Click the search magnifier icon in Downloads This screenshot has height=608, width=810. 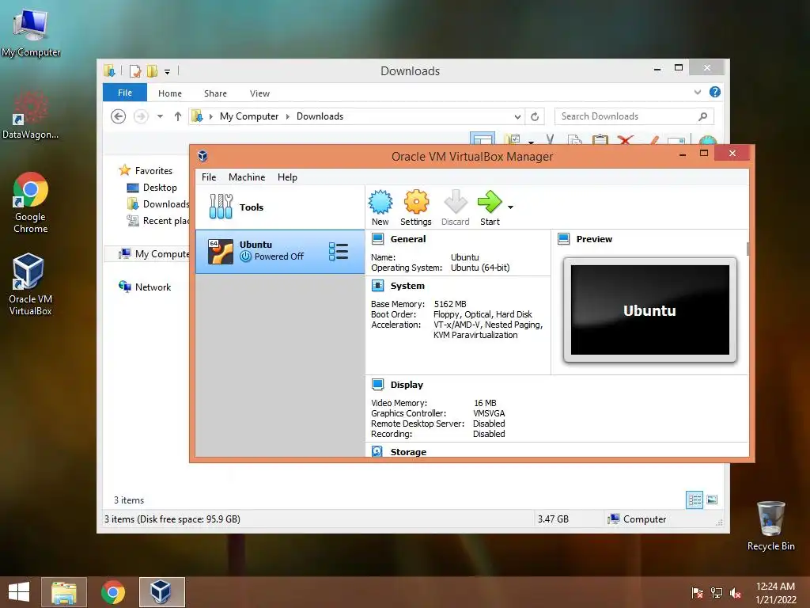702,116
